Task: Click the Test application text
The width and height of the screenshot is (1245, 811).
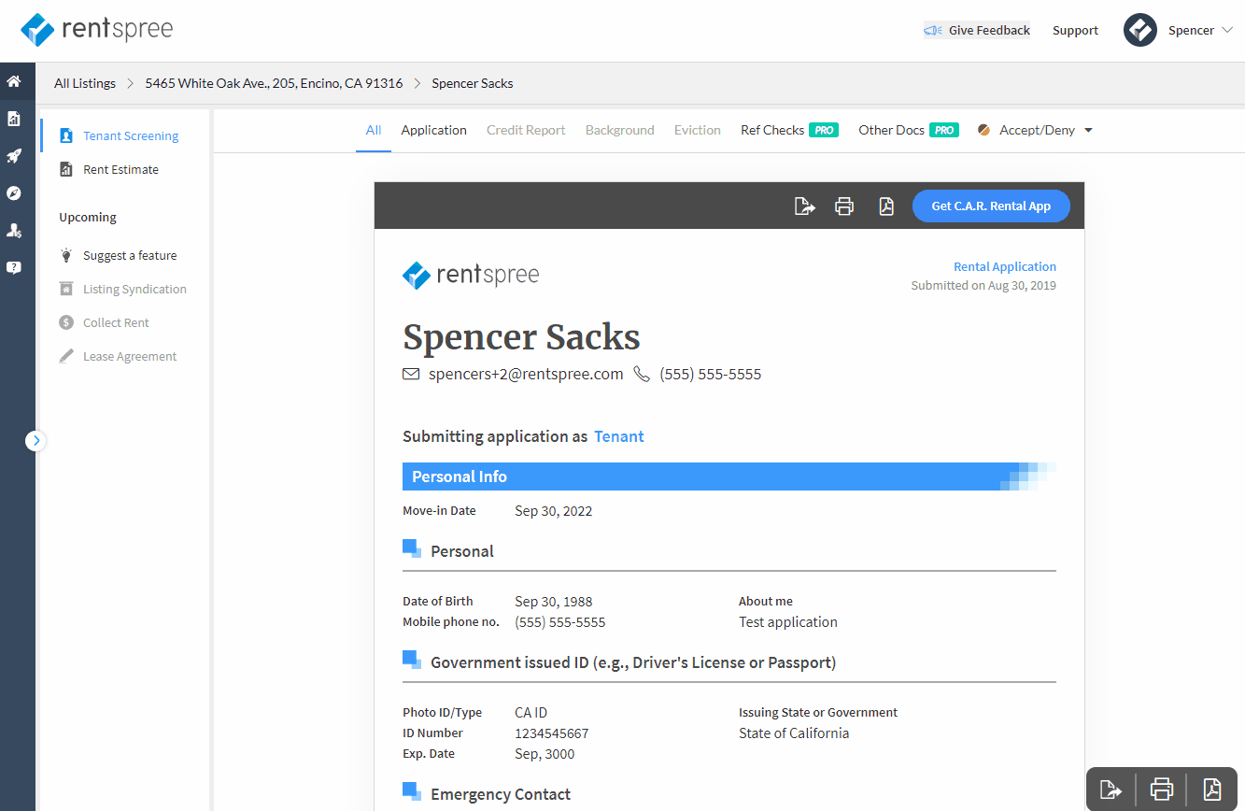Action: pyautogui.click(x=788, y=622)
